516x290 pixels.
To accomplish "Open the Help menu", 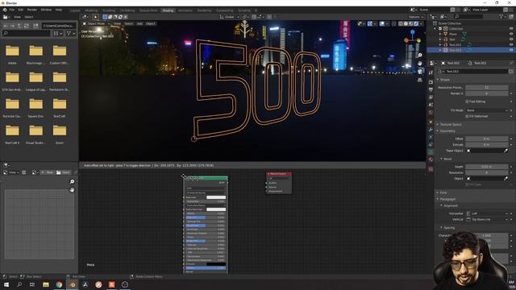I will [59, 10].
